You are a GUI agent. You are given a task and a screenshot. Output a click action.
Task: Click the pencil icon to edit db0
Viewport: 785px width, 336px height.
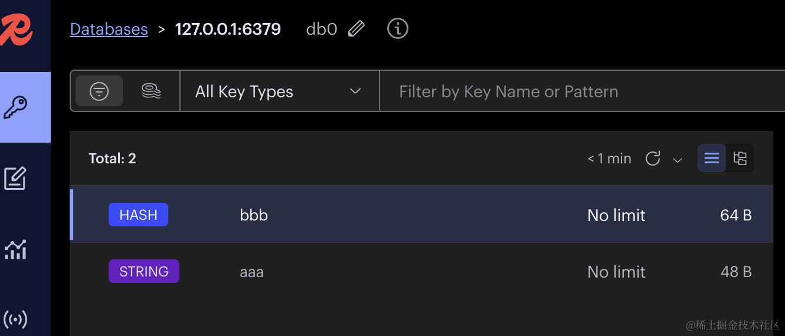pos(356,29)
